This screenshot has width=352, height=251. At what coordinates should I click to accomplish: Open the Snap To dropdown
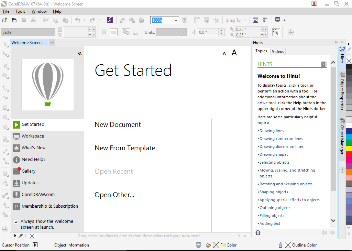(245, 20)
